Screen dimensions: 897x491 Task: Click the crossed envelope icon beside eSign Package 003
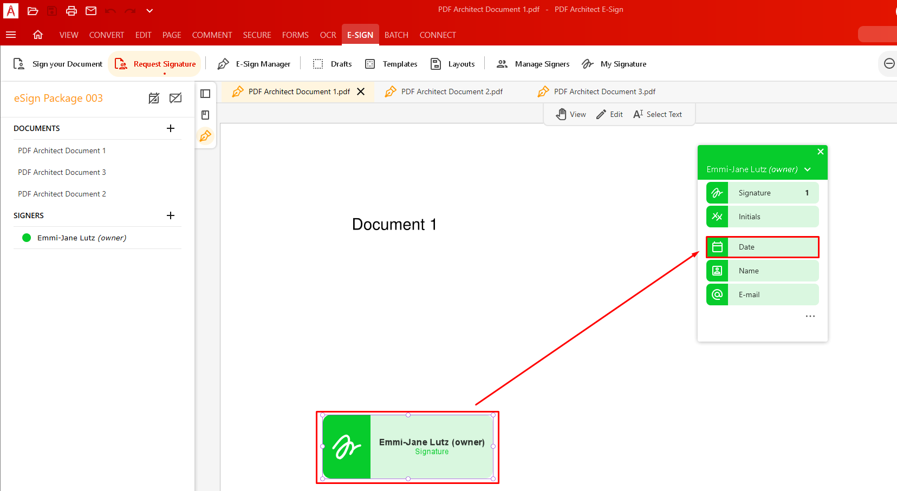point(175,98)
